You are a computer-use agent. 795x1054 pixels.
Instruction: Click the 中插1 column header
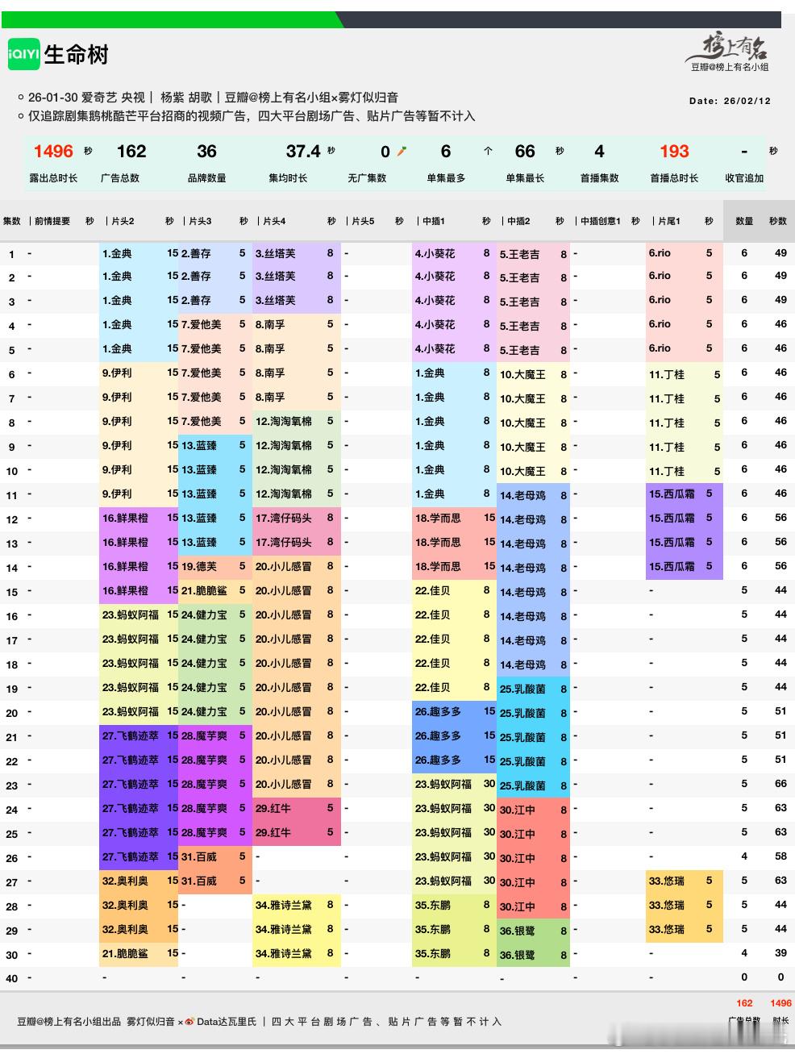coord(433,221)
